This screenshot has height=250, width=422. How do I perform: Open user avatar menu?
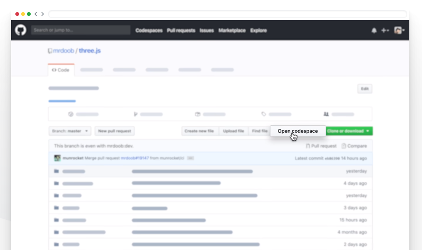point(399,30)
